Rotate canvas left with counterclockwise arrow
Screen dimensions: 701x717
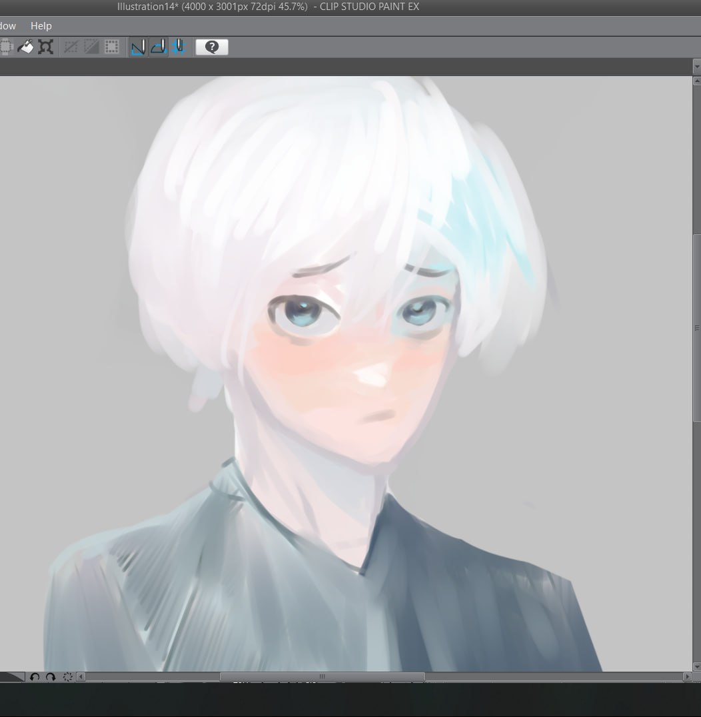click(x=35, y=677)
